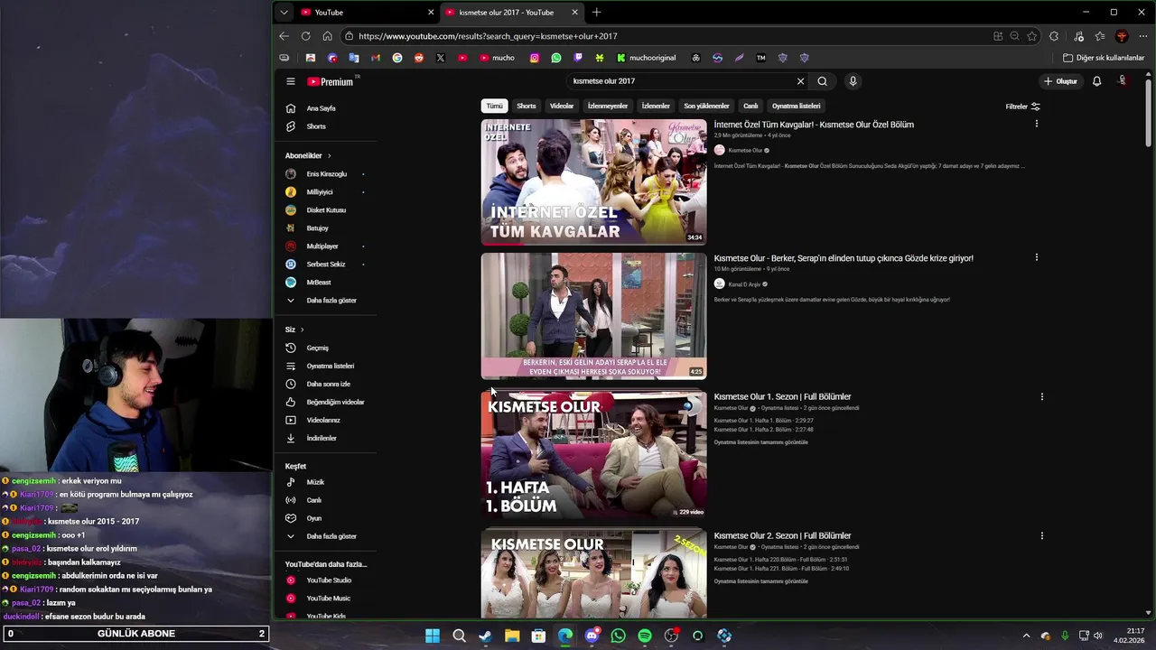1156x650 pixels.
Task: Click the browser address bar URL
Action: (488, 36)
